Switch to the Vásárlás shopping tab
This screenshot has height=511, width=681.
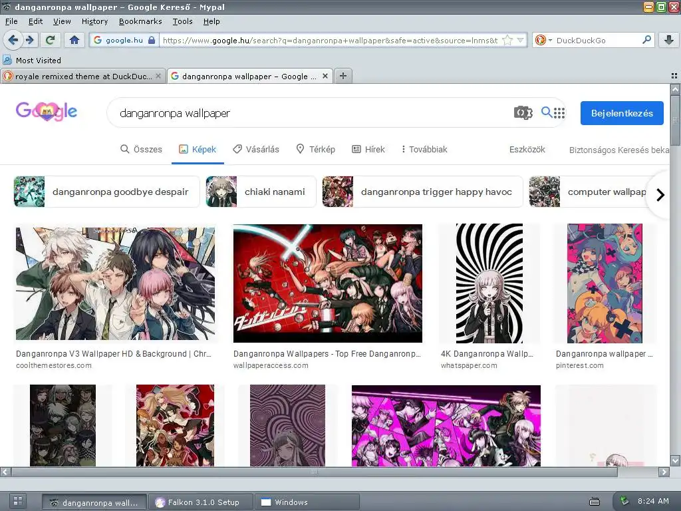[256, 150]
